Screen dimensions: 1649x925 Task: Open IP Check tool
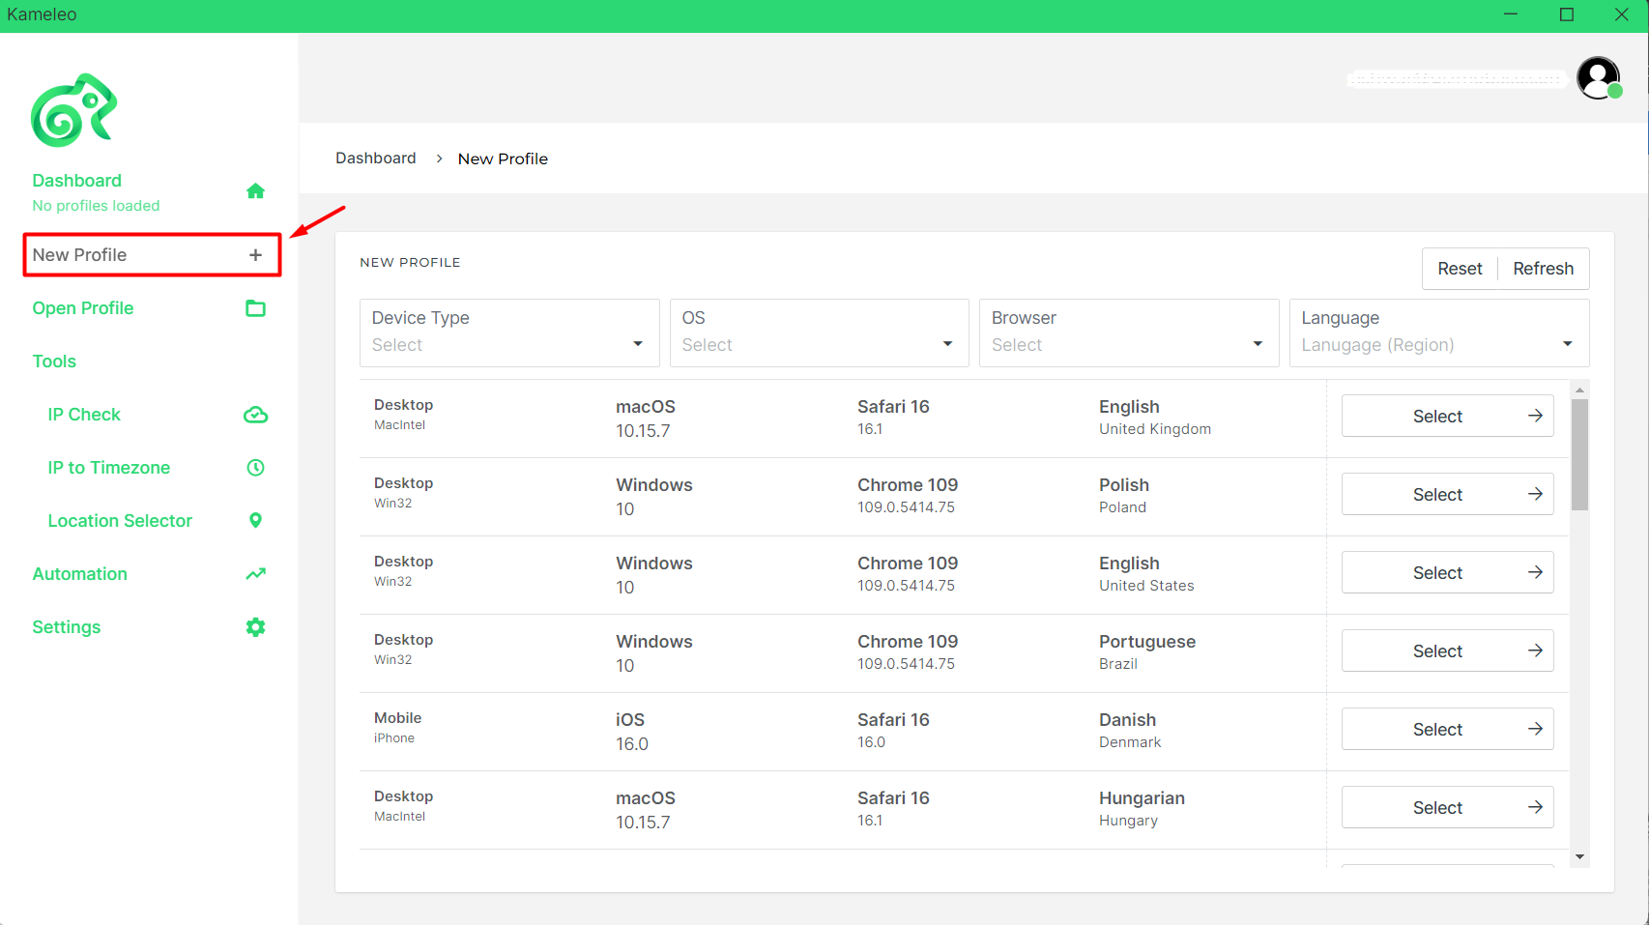pos(84,415)
